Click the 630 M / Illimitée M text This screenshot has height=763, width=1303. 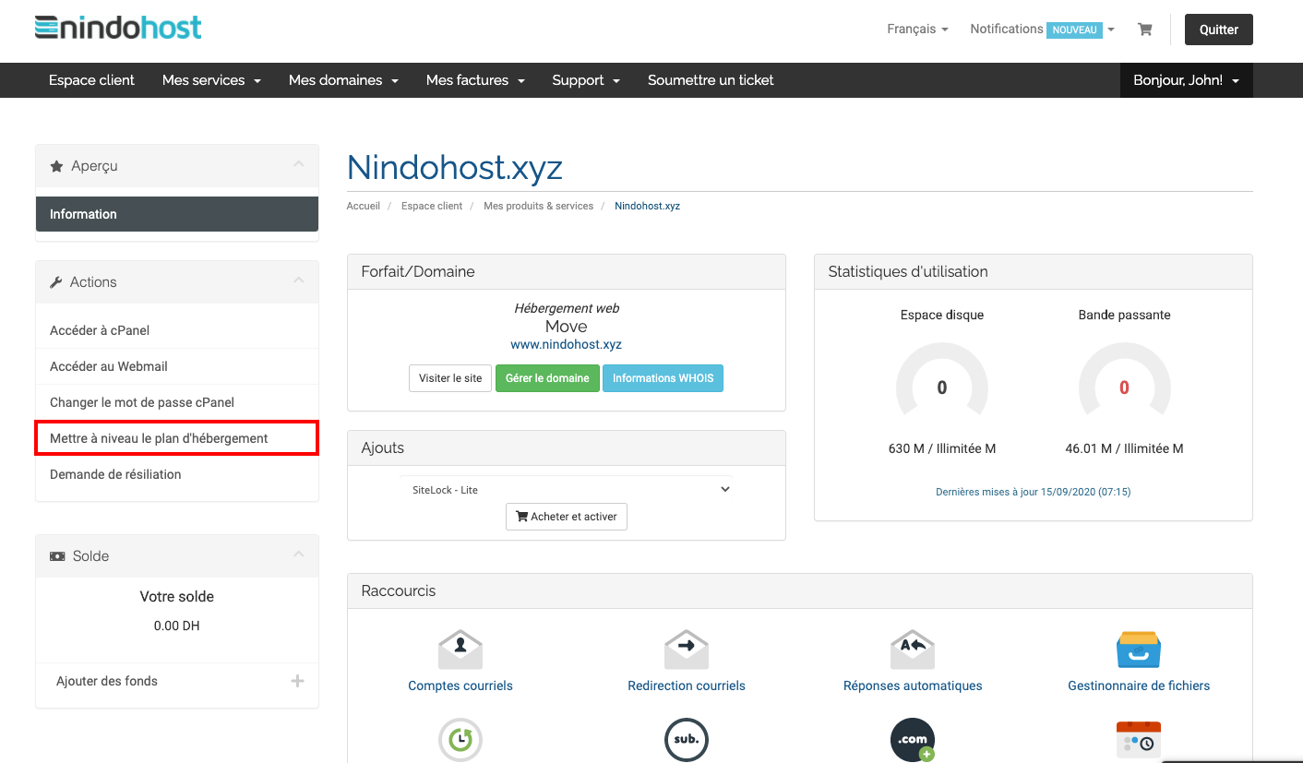coord(942,448)
